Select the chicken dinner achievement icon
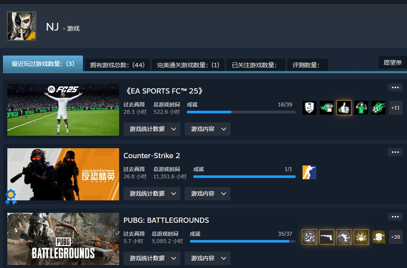 [379, 237]
